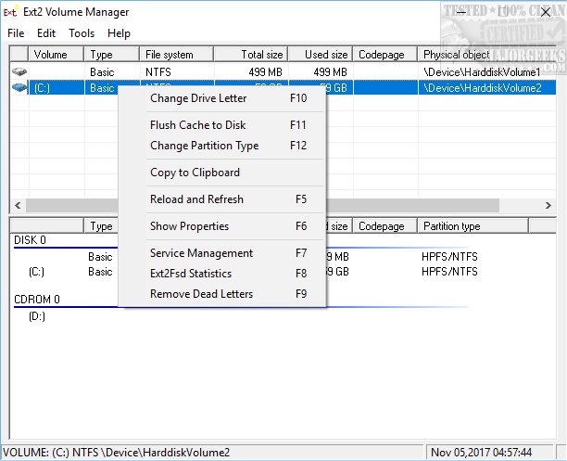The image size is (567, 461).
Task: Sort by upper Type column header
Action: (x=112, y=55)
